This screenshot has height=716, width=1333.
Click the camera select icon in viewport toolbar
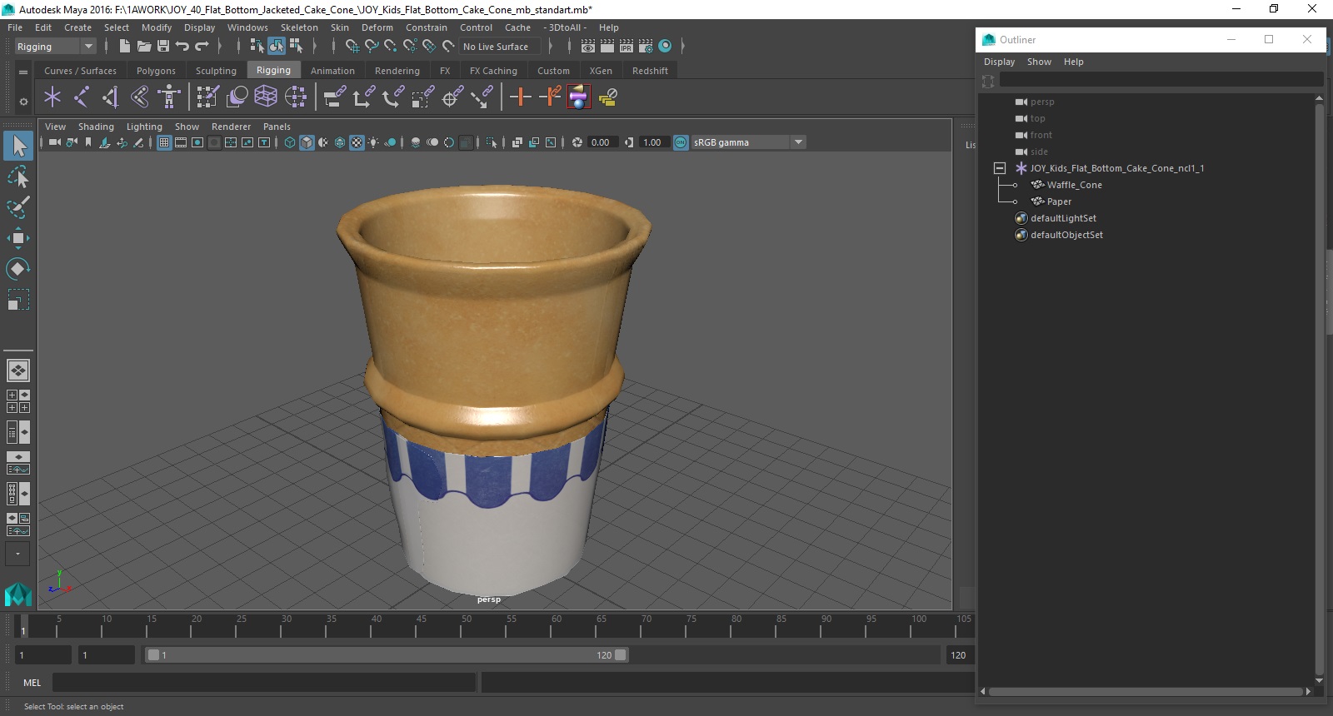54,142
